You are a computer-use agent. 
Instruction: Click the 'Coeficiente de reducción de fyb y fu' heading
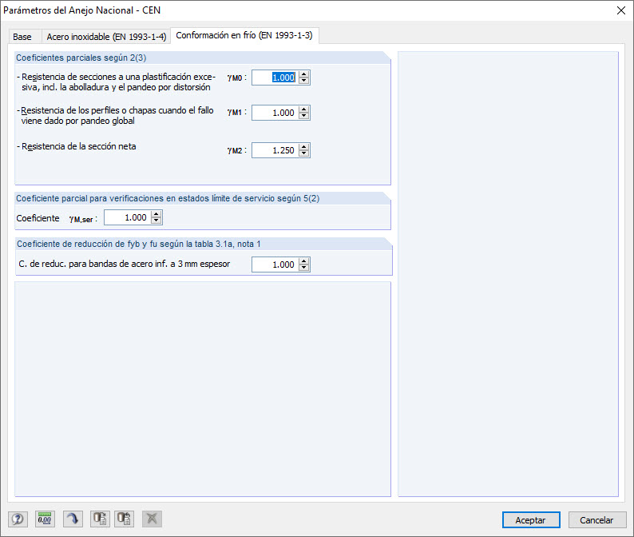139,244
